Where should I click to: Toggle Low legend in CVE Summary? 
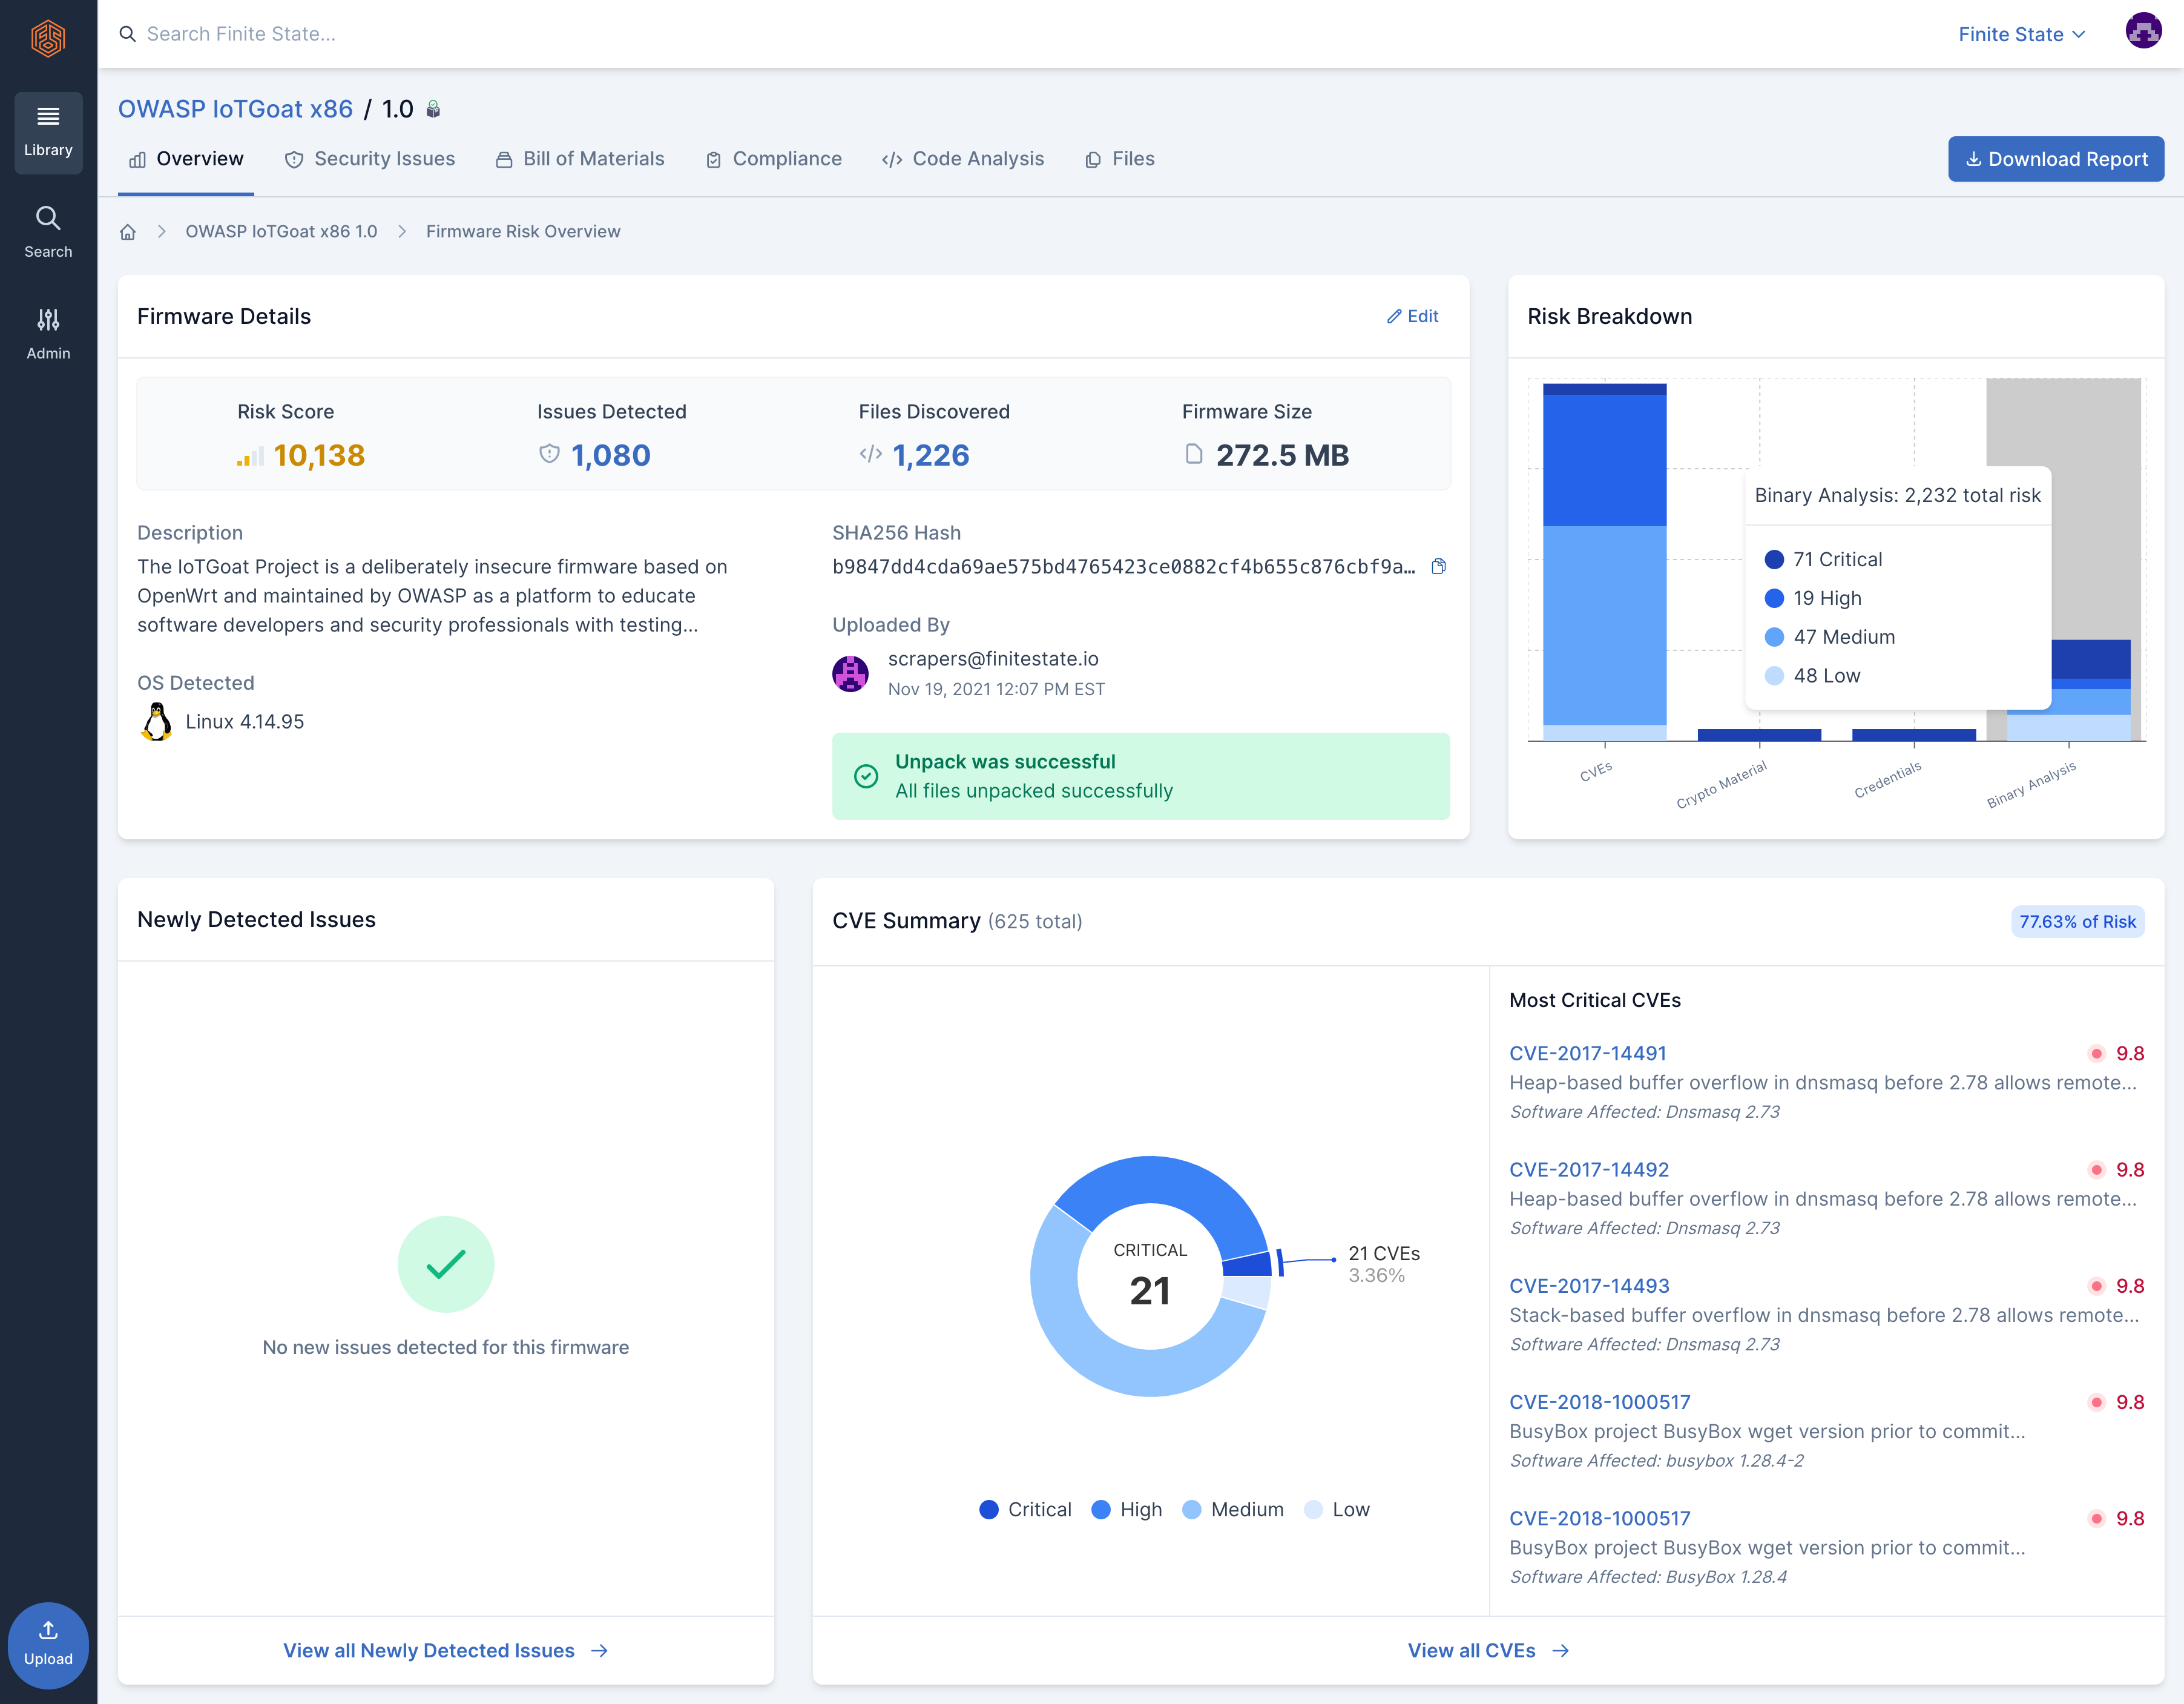[1337, 1509]
